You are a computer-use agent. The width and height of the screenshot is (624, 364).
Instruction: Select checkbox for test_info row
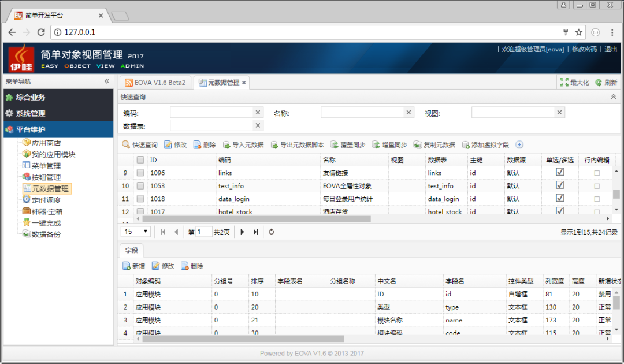pyautogui.click(x=140, y=186)
